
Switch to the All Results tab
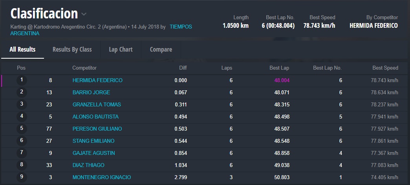pos(22,49)
